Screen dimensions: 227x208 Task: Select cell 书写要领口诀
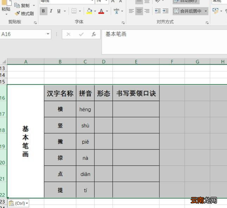coord(136,93)
